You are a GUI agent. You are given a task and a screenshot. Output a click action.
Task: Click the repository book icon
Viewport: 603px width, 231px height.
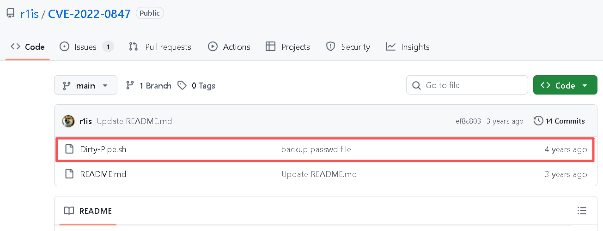pyautogui.click(x=10, y=14)
